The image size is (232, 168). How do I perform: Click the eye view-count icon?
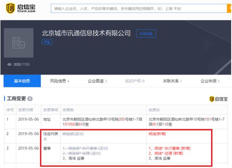(x=9, y=65)
